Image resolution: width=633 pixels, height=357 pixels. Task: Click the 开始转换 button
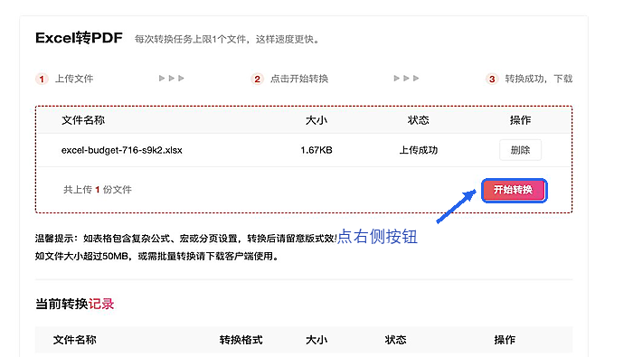click(x=514, y=190)
